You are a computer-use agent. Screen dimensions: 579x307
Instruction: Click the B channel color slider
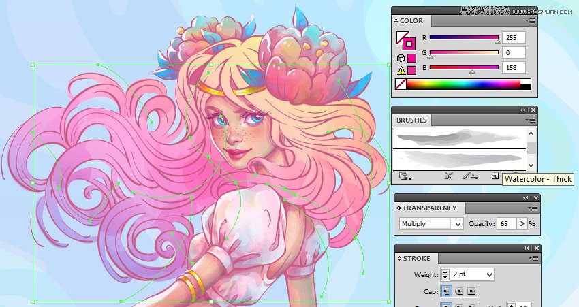464,67
